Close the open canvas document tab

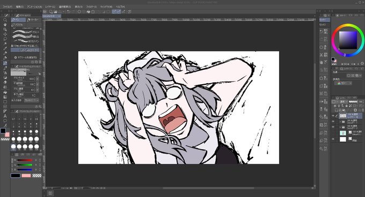coord(59,16)
